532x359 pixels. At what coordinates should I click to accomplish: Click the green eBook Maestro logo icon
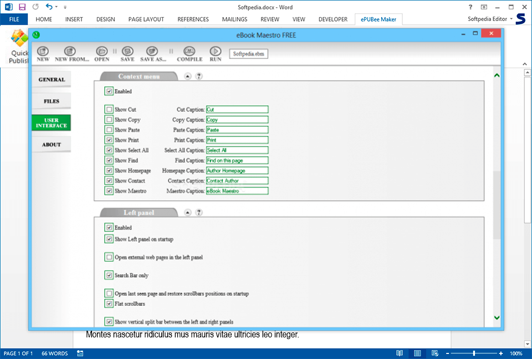pyautogui.click(x=36, y=34)
